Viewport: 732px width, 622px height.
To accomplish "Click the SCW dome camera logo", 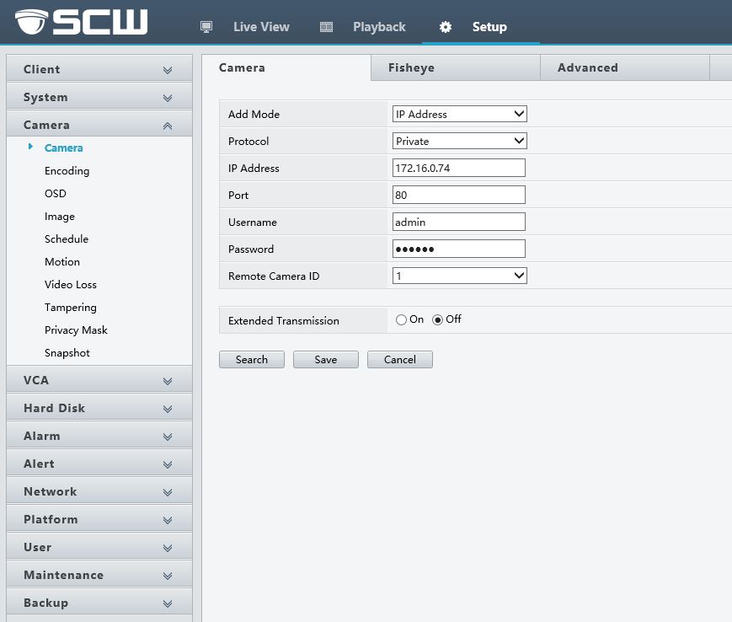I will [x=32, y=21].
